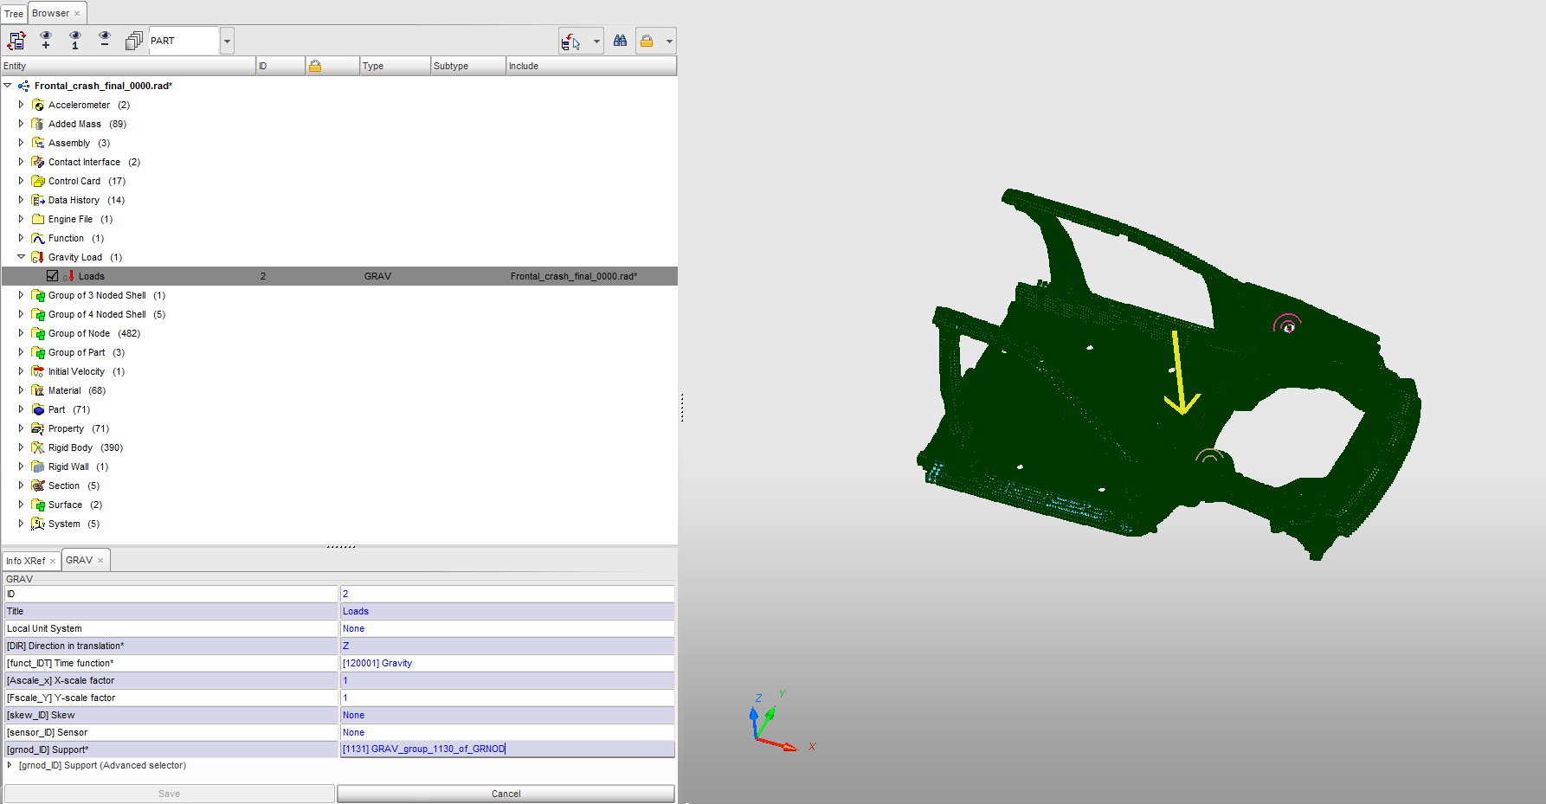Click the browser configuration icon at top left

(x=16, y=41)
